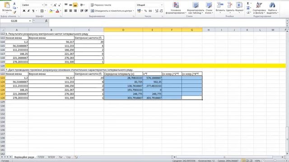Decrease font size with small A icon

click(x=59, y=5)
